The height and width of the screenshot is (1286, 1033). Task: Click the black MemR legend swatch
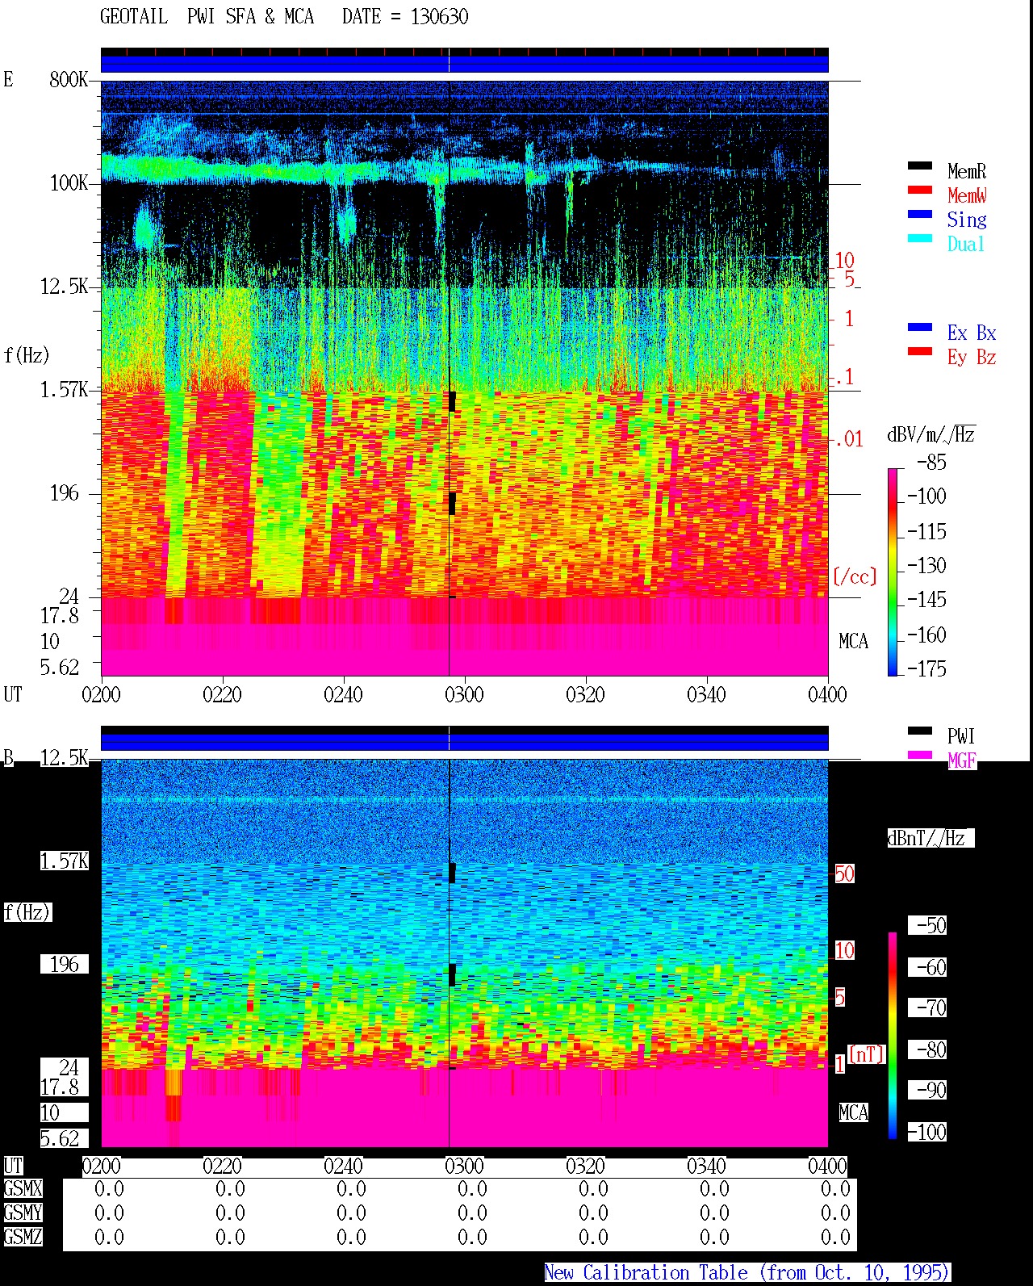[920, 166]
